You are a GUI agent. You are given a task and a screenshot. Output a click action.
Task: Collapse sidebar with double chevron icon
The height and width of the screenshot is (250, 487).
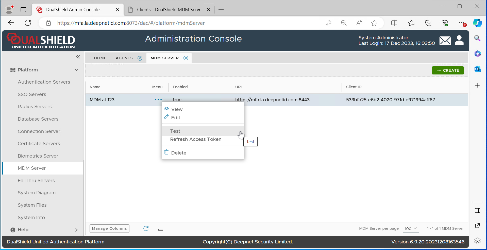[x=78, y=57]
